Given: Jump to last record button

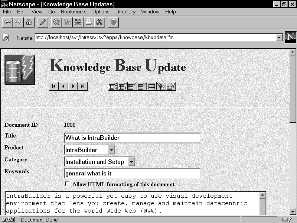Looking at the screenshot, I should coord(83,86).
